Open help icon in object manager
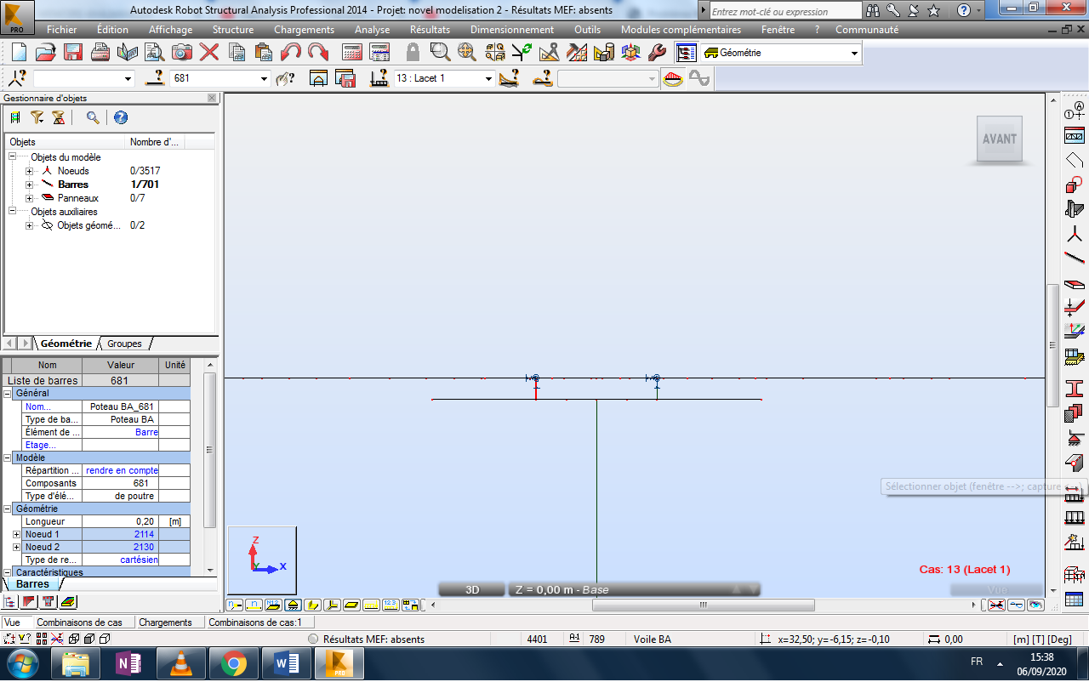Image resolution: width=1089 pixels, height=682 pixels. click(120, 117)
